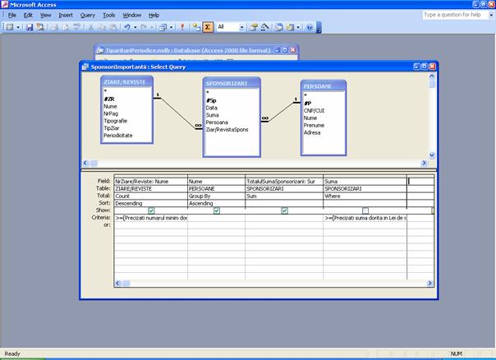Check the Show box under Suma column
This screenshot has width=496, height=360.
point(365,210)
